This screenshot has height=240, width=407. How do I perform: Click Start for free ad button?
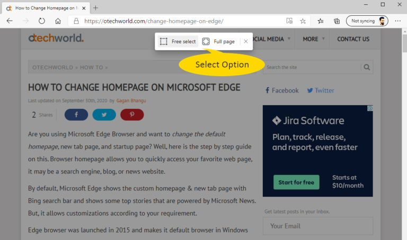[x=296, y=182]
